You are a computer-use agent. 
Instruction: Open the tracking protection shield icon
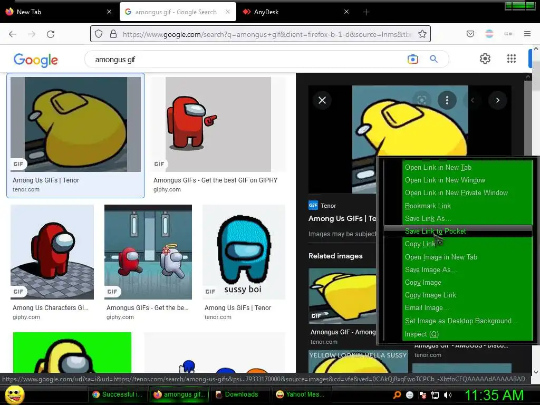coord(99,34)
